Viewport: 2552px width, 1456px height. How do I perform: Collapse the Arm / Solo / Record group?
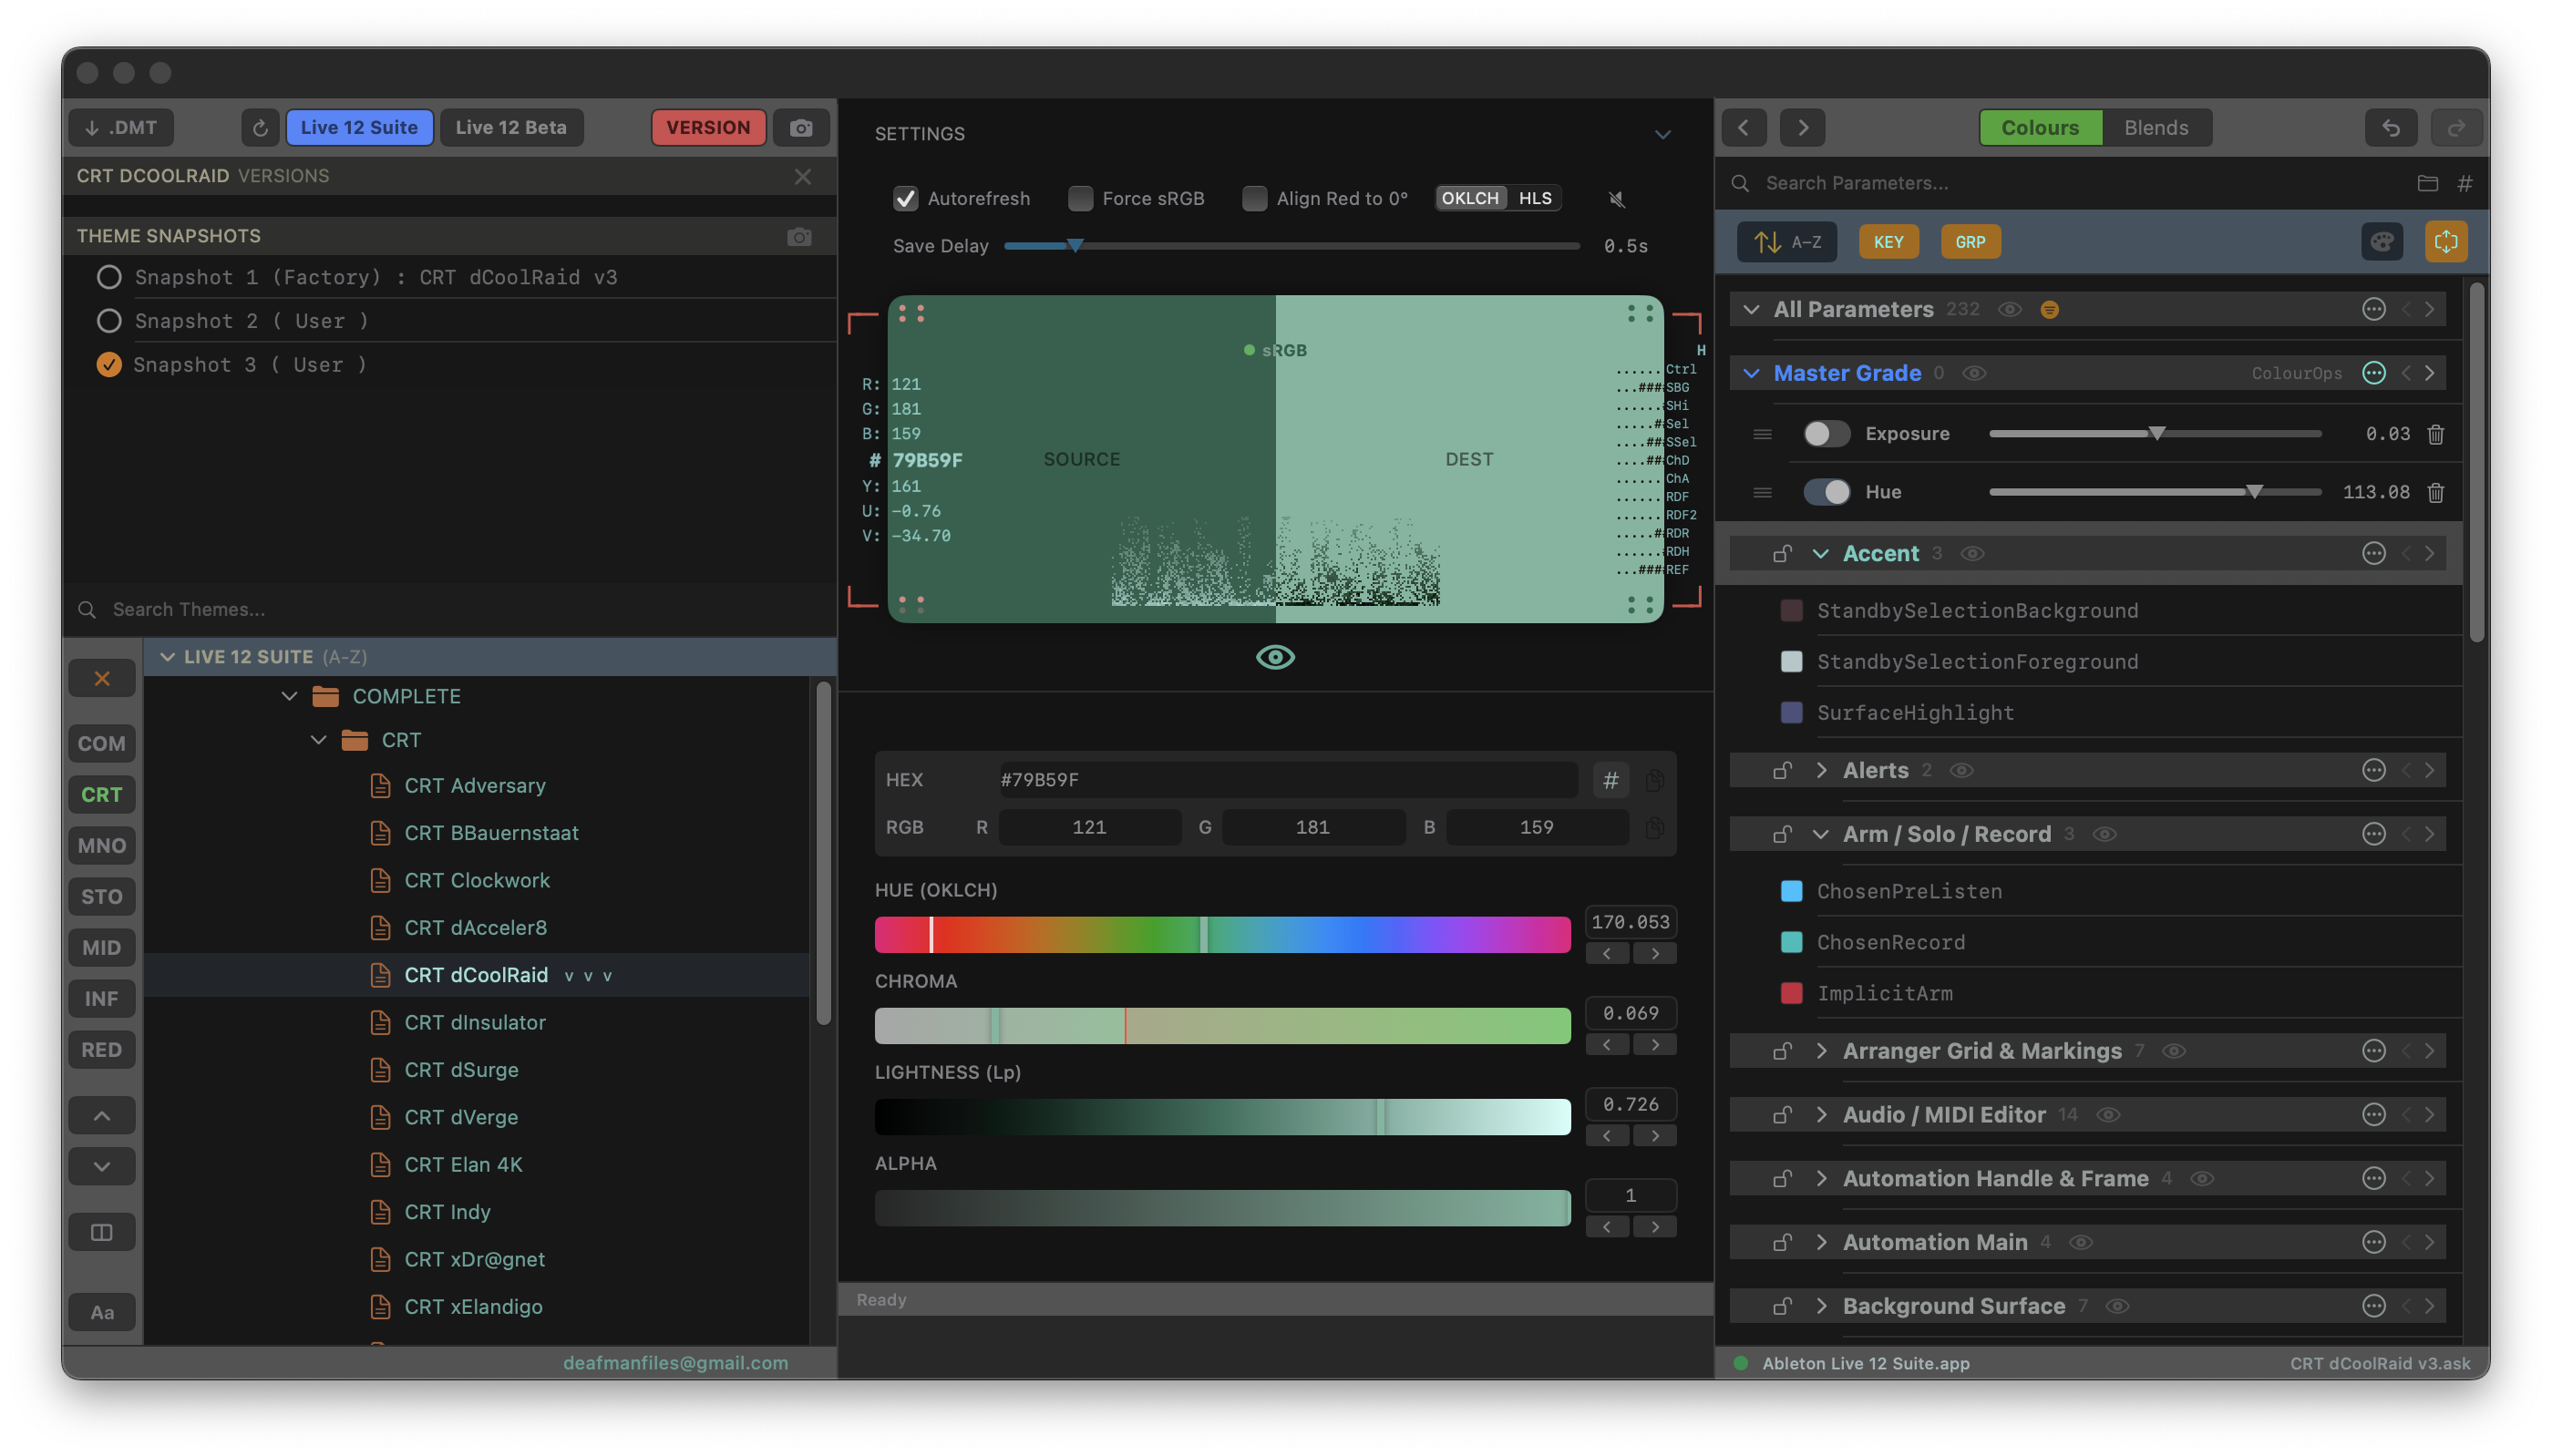pyautogui.click(x=1821, y=835)
